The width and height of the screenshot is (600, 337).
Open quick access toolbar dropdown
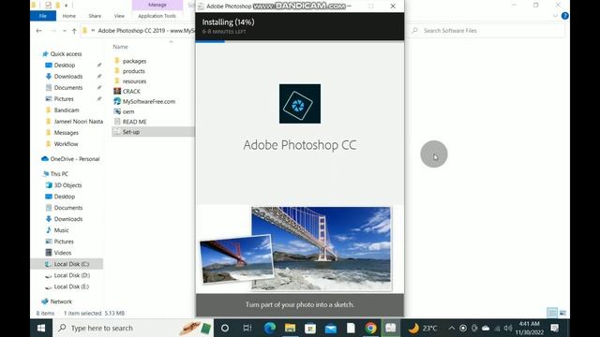[66, 6]
